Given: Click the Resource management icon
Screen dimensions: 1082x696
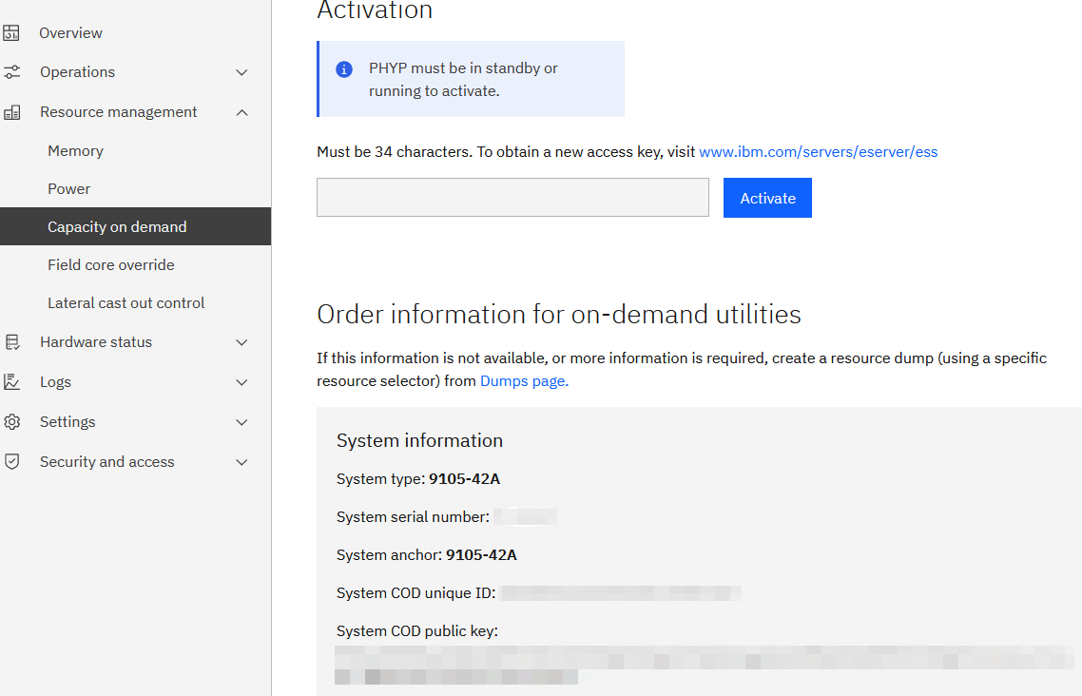Looking at the screenshot, I should click(x=12, y=111).
